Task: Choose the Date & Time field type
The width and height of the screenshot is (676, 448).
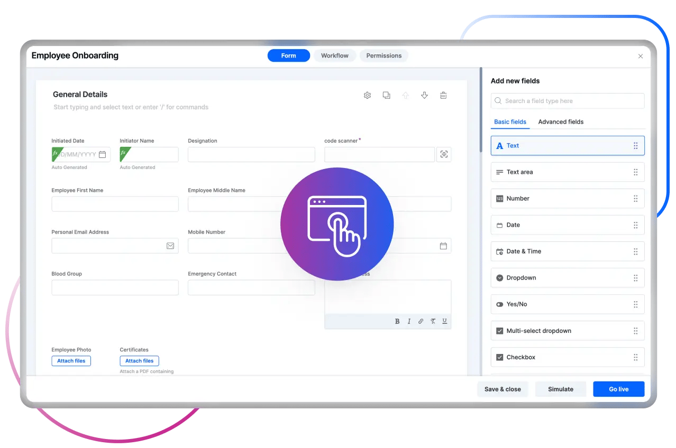Action: tap(567, 251)
